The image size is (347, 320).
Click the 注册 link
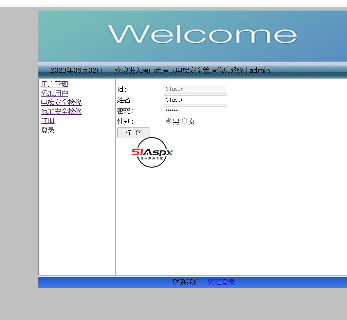pos(48,121)
